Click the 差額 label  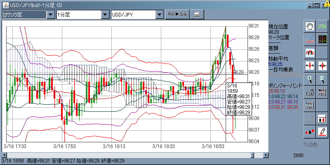[273, 48]
